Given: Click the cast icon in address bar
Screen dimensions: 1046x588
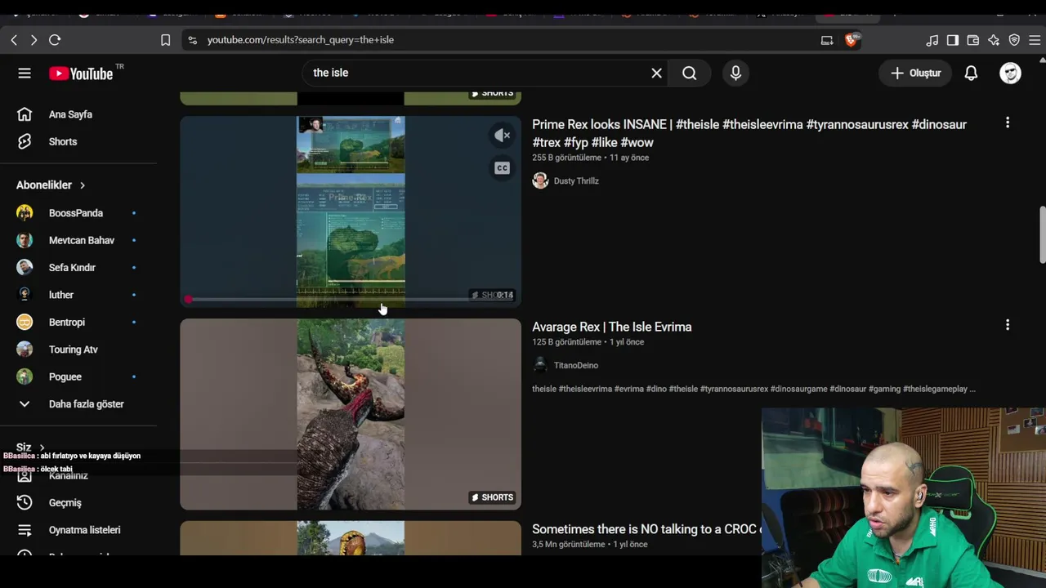Looking at the screenshot, I should [827, 40].
